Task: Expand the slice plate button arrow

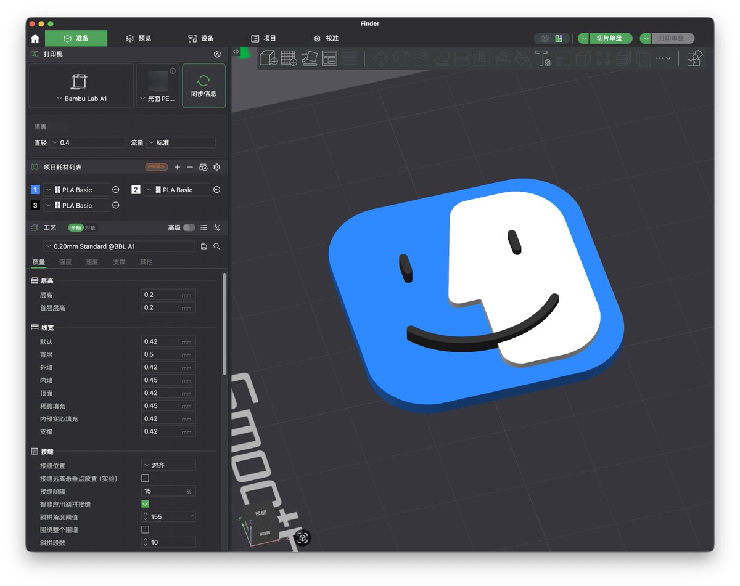Action: point(583,38)
